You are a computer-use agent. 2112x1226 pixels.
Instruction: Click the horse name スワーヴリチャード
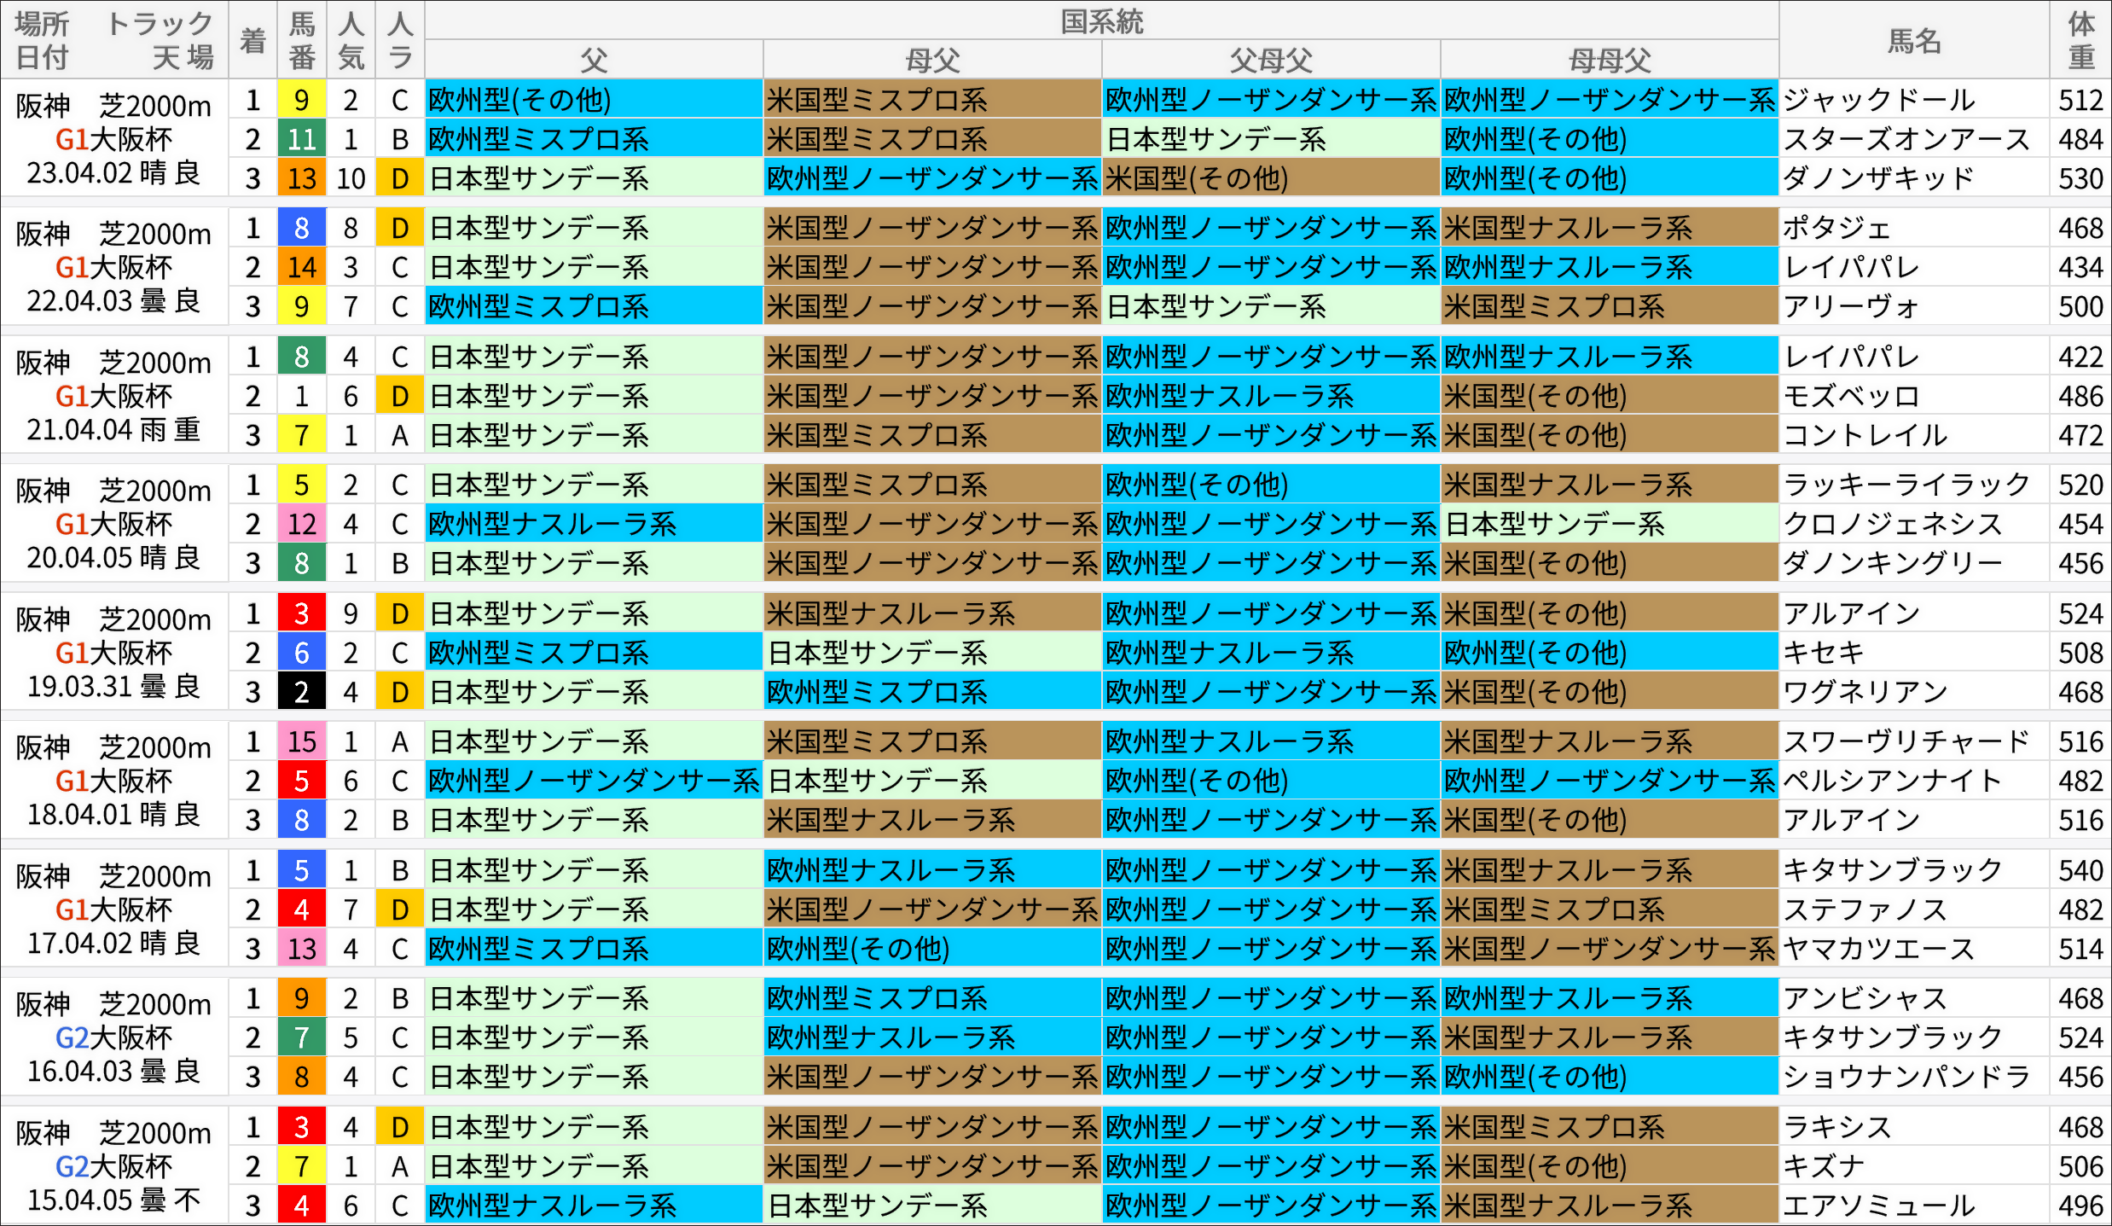[1906, 742]
